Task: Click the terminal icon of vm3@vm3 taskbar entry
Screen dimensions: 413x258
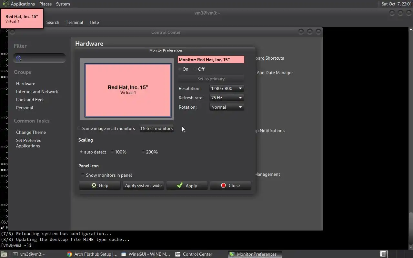Action: pyautogui.click(x=15, y=254)
